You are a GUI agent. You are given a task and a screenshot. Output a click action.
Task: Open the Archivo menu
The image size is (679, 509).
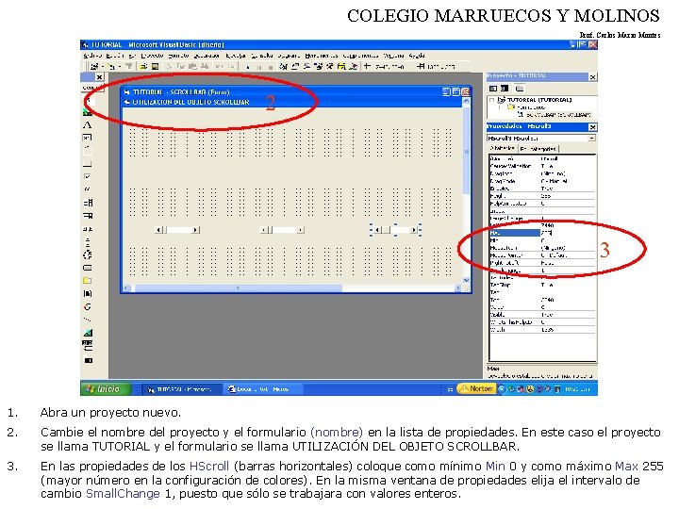click(92, 56)
